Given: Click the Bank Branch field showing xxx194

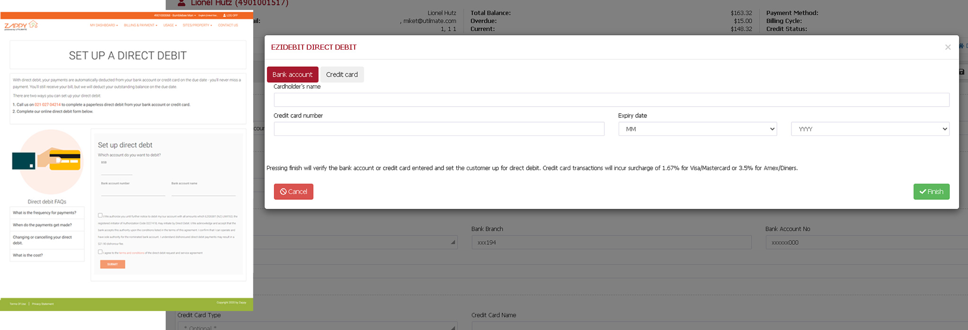Looking at the screenshot, I should tap(612, 242).
